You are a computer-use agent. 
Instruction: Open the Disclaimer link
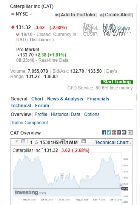40,40
